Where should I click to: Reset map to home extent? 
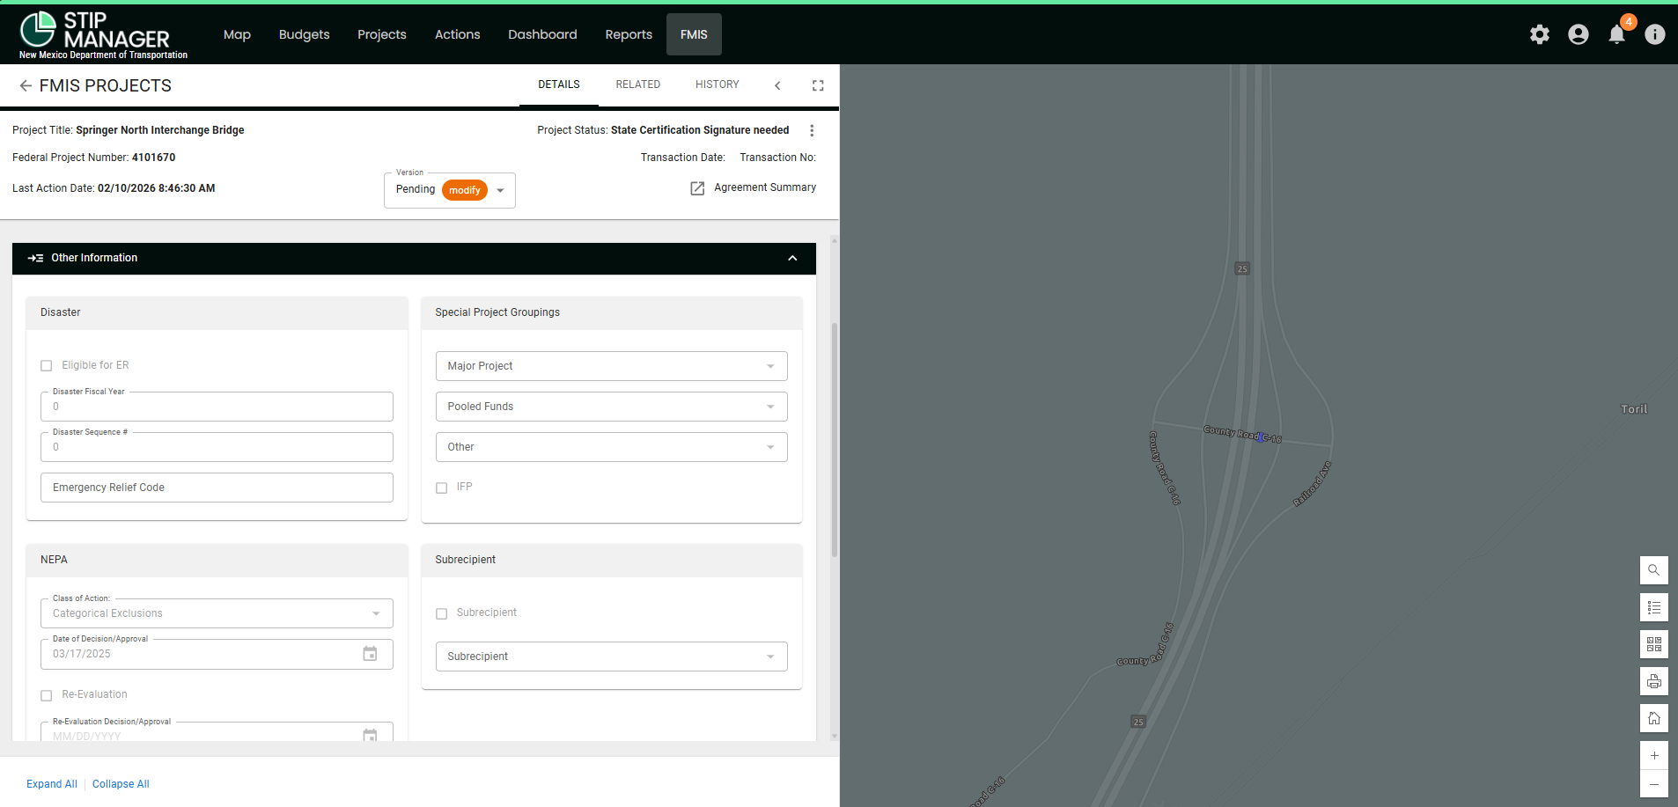pos(1653,718)
